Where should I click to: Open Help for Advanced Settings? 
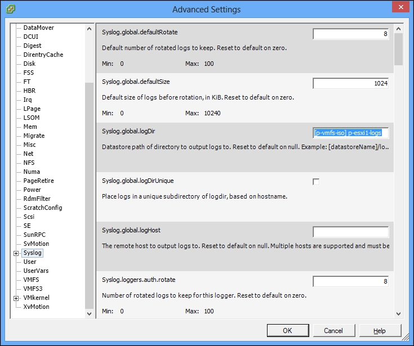pos(380,330)
